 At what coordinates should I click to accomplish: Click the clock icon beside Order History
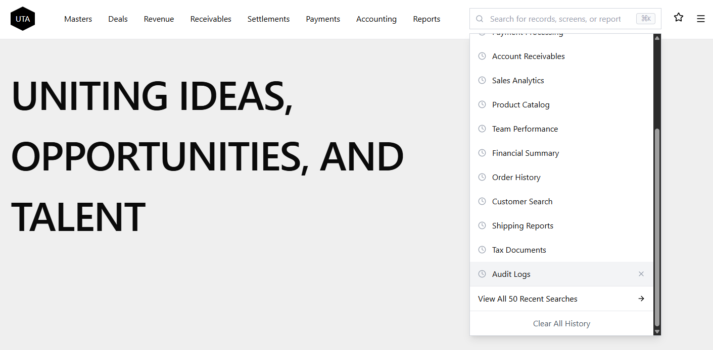(482, 177)
